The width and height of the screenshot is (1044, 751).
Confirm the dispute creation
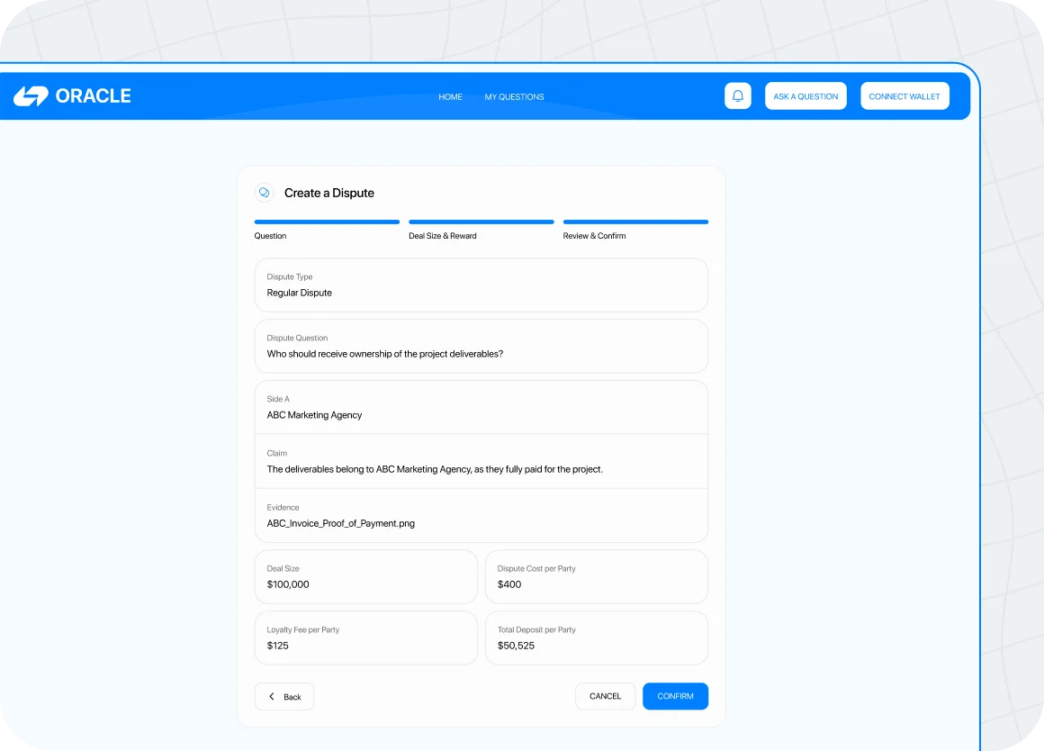(x=675, y=696)
